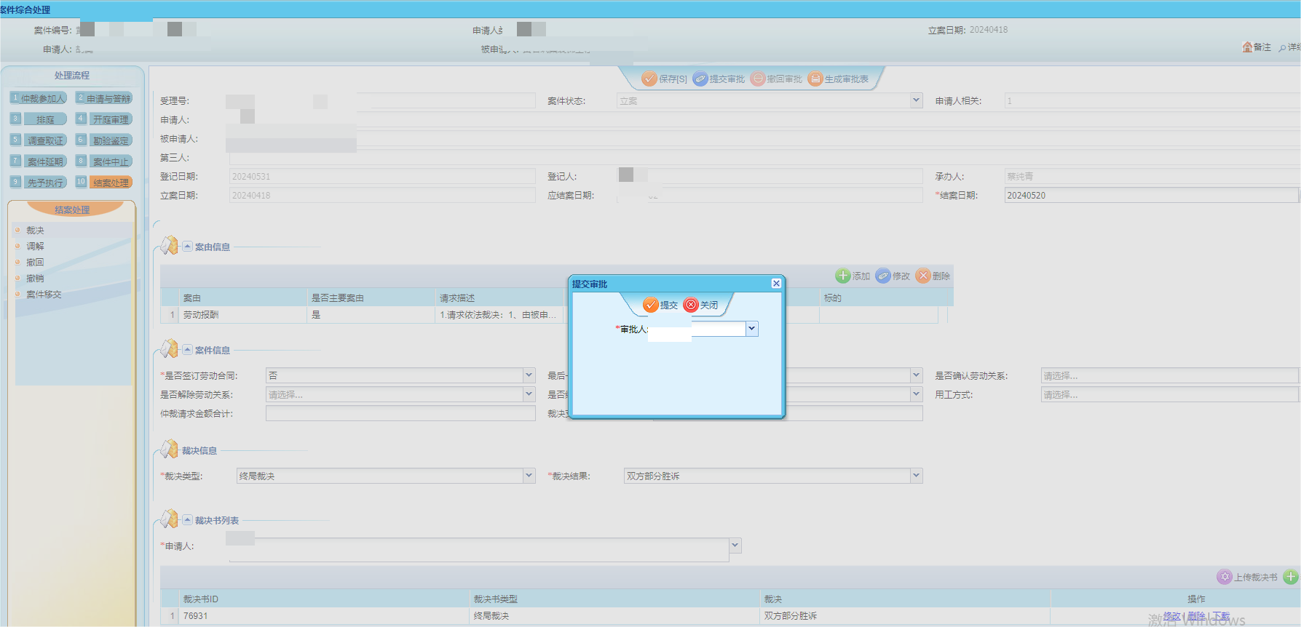Select 开庭审理 step in the process flow

(x=111, y=119)
